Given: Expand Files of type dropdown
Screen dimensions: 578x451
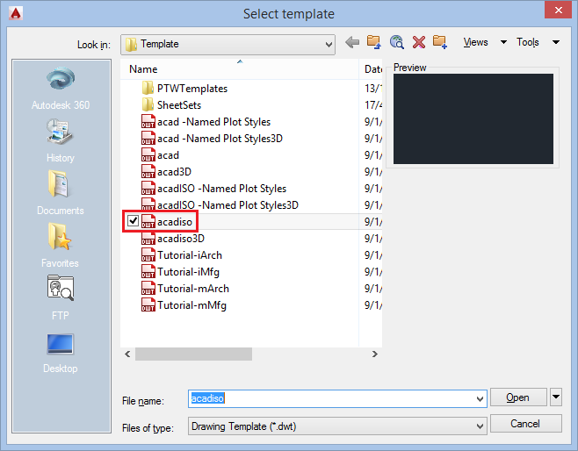Looking at the screenshot, I should [x=480, y=426].
